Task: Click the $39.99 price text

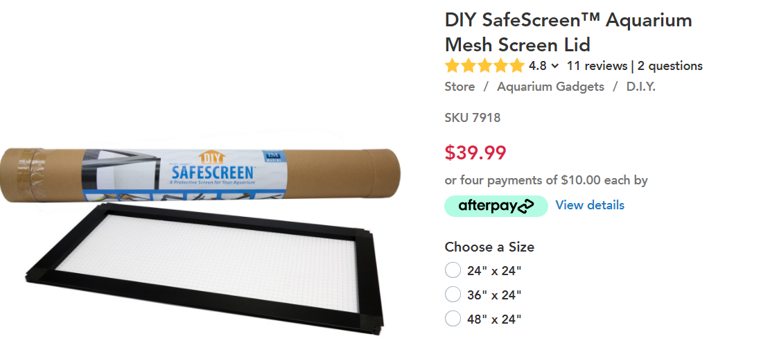Action: 475,153
